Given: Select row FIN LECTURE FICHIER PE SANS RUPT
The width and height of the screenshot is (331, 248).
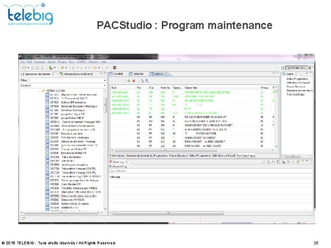Looking at the screenshot, I should point(193,117).
